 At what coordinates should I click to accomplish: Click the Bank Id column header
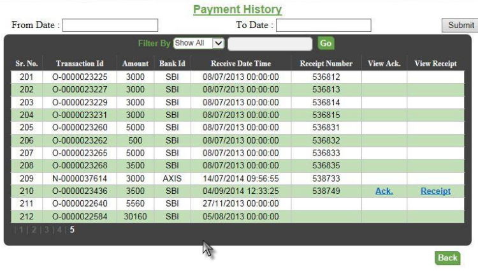pos(172,63)
